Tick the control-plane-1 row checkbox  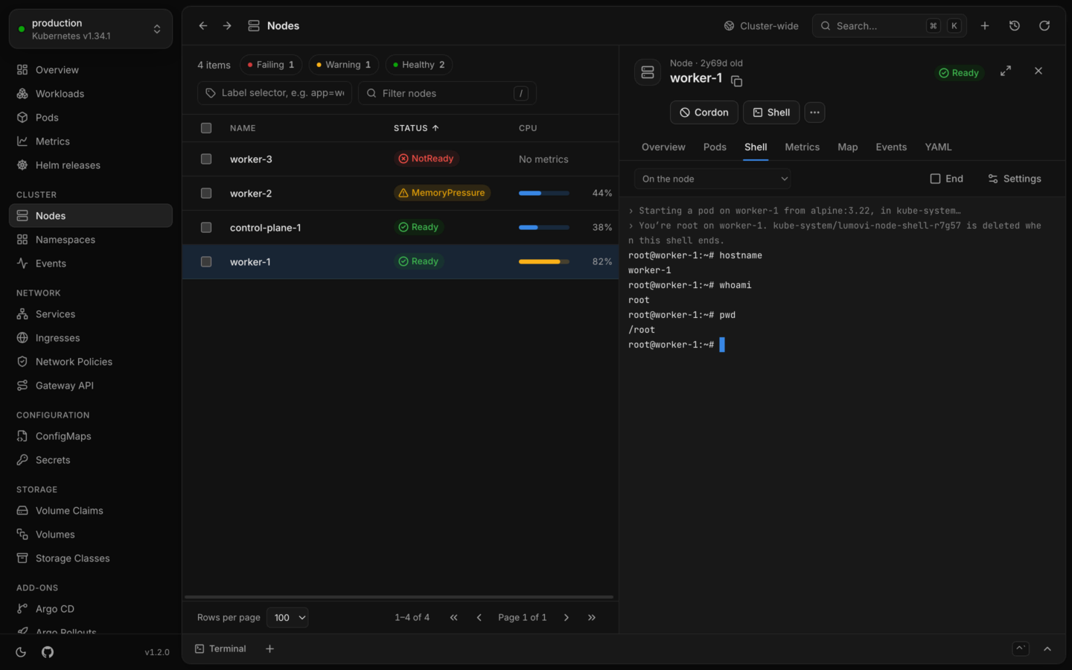(x=206, y=228)
